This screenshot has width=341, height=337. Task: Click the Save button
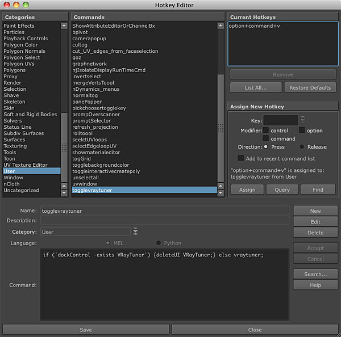(86, 330)
